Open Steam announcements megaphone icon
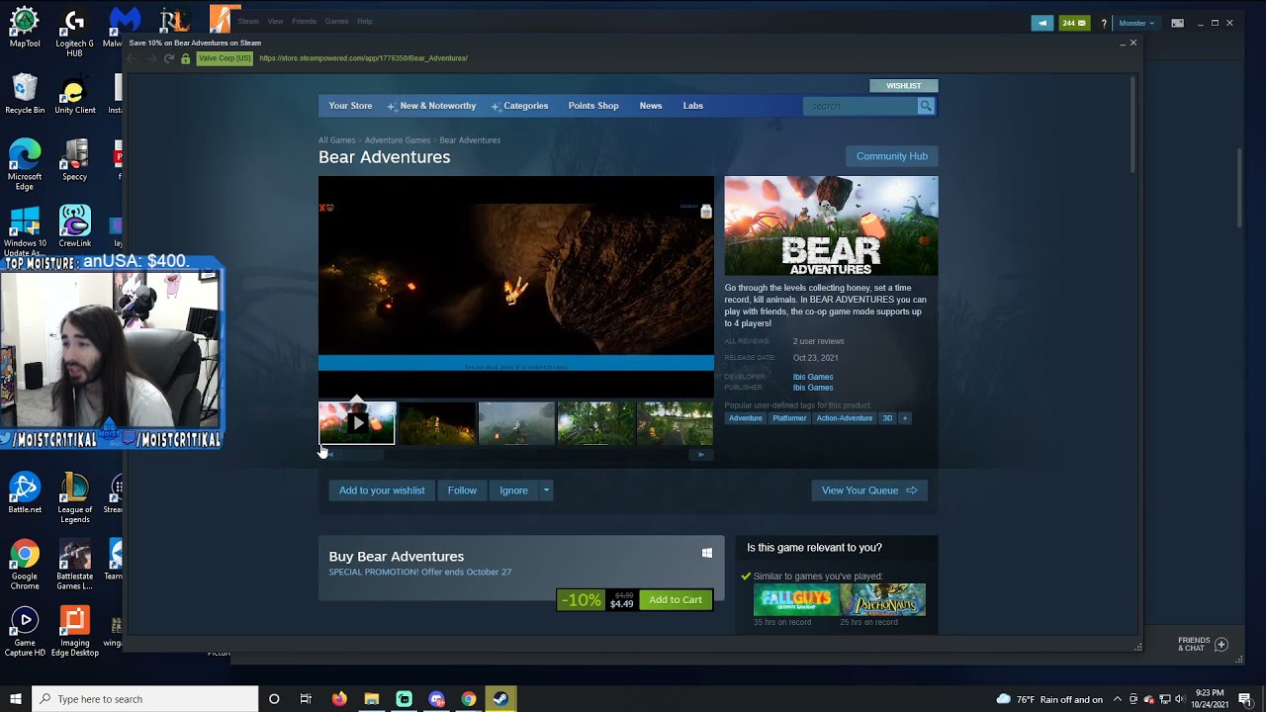The height and width of the screenshot is (712, 1266). [x=1042, y=23]
